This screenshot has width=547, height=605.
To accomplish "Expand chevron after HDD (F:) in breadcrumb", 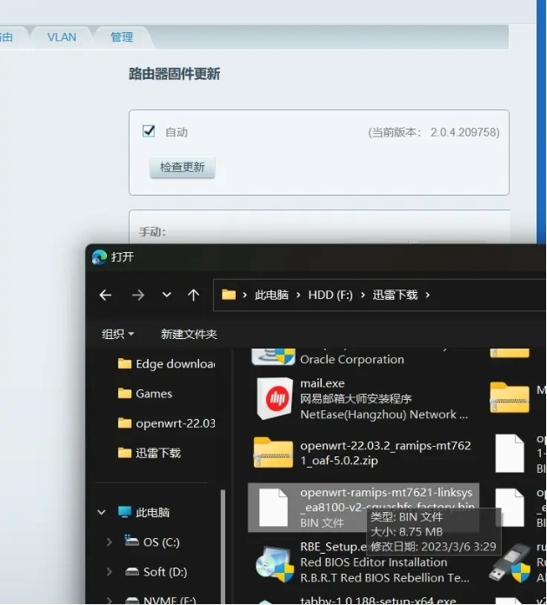I will point(363,296).
